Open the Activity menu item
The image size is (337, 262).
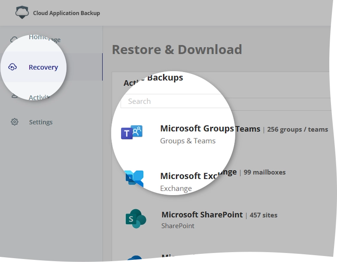pos(39,97)
